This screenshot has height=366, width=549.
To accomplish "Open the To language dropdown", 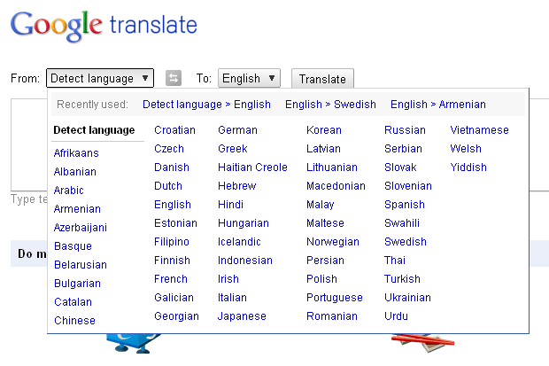I will point(249,78).
